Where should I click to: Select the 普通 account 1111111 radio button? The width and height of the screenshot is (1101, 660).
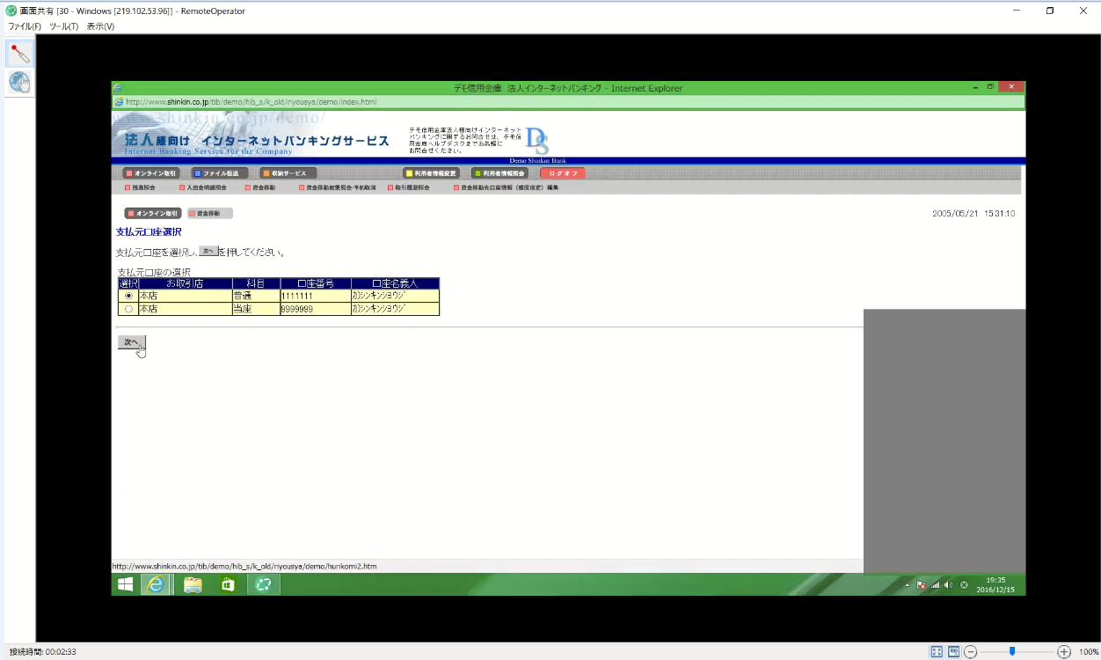pyautogui.click(x=128, y=297)
